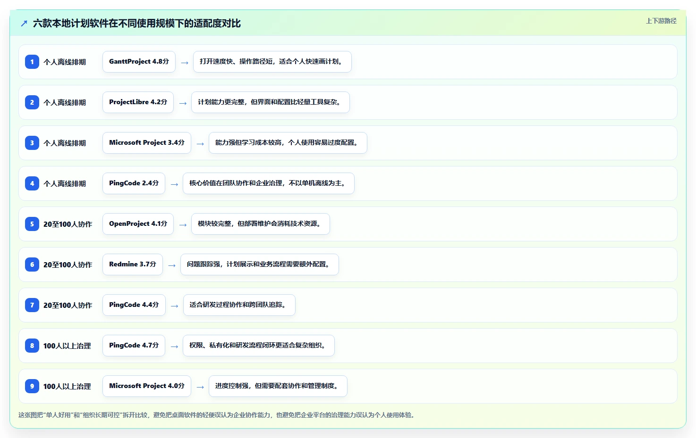
Task: Click 个人离线排期 label in row 2
Action: pos(65,103)
